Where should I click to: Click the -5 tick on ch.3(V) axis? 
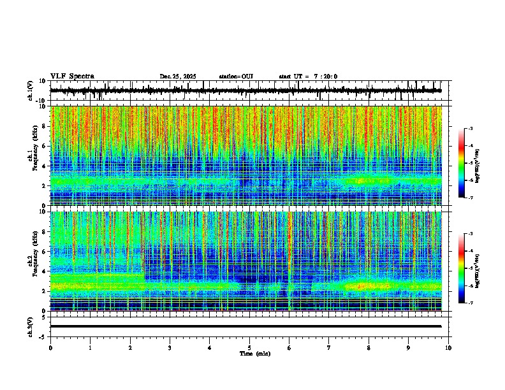[x=43, y=337]
